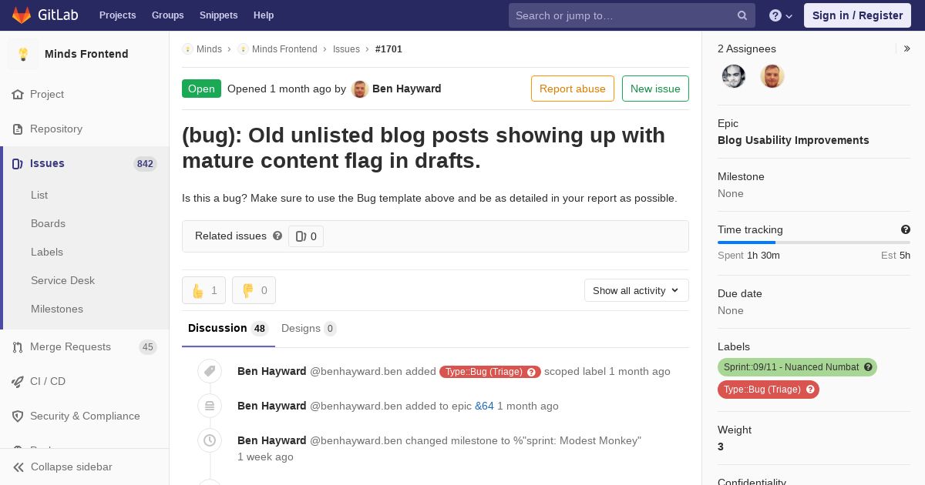Click the GitLab fox logo
This screenshot has width=925, height=485.
click(22, 15)
